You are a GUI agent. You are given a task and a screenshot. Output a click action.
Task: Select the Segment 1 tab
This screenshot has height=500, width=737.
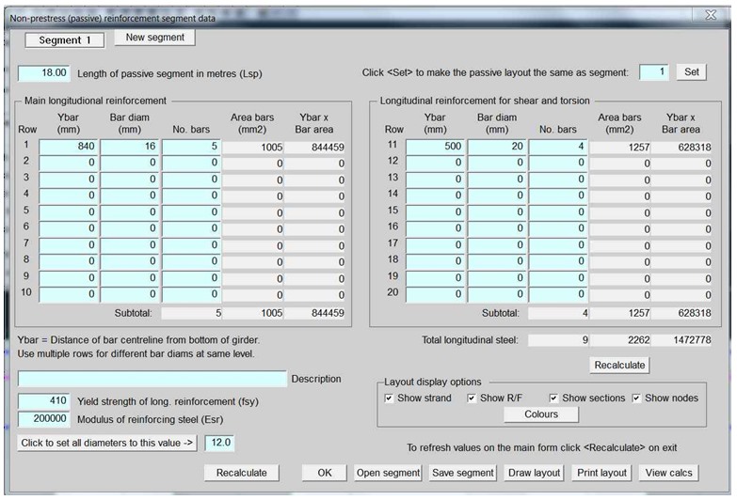point(64,40)
